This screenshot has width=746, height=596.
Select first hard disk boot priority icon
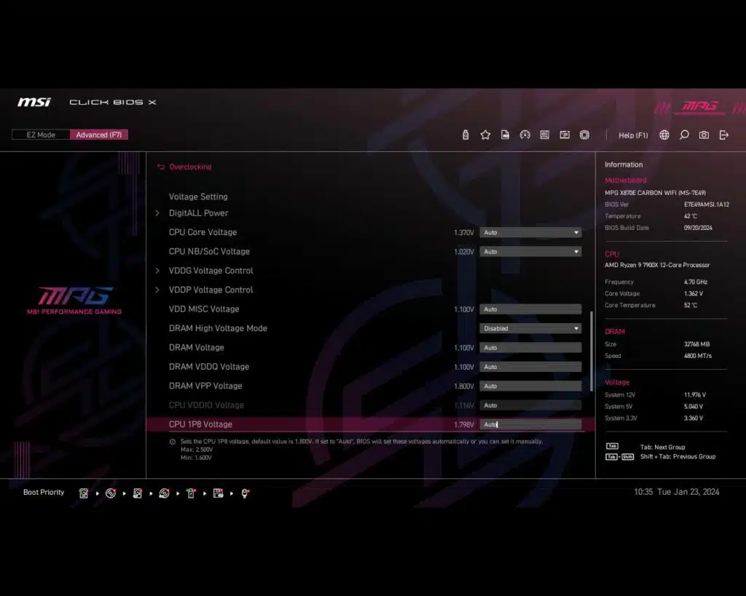click(84, 493)
